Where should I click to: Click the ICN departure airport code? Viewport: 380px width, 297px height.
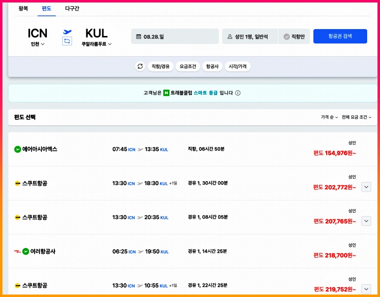[x=38, y=33]
